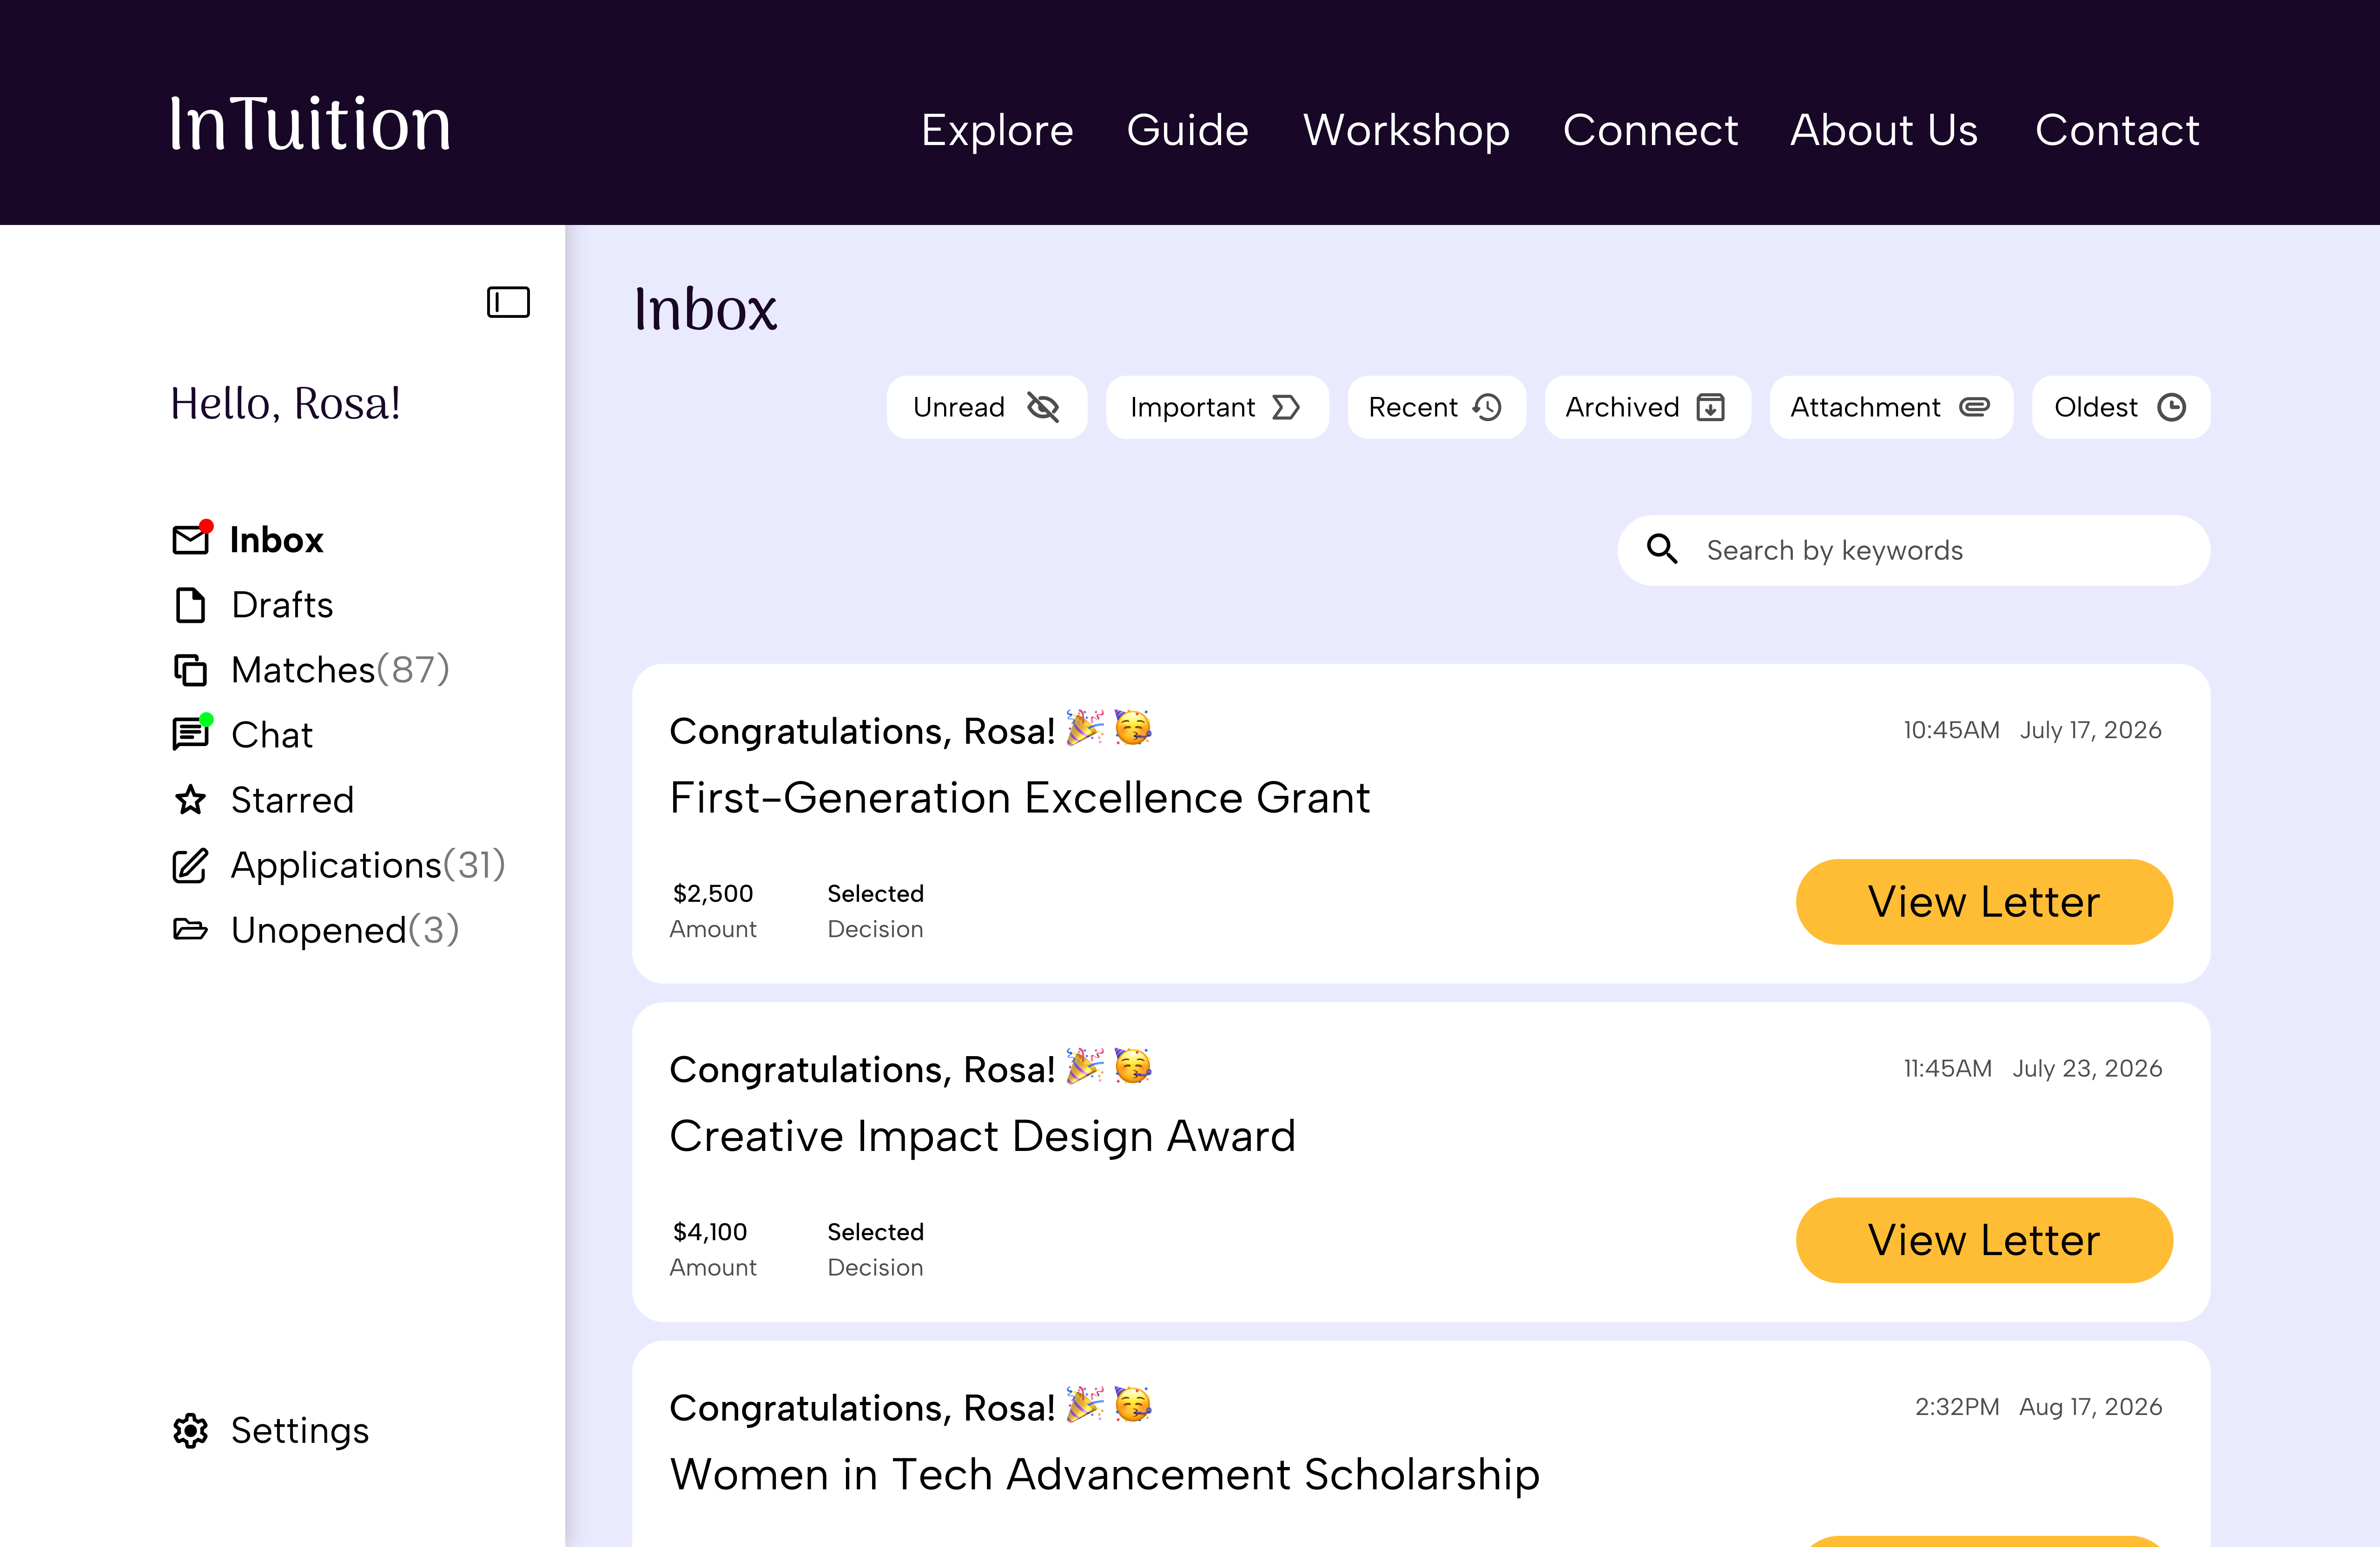Open the Guide nav item
2380x1547 pixels.
coord(1187,130)
